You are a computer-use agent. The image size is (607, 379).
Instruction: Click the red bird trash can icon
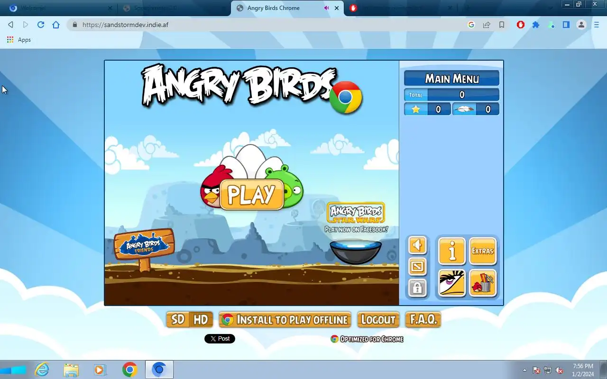tap(483, 283)
